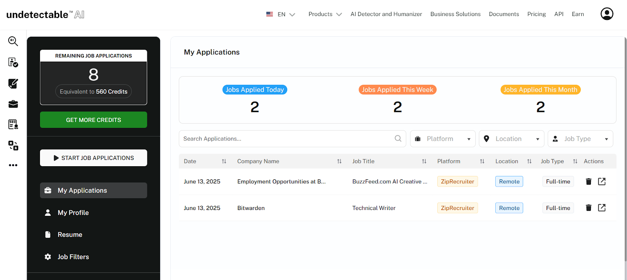
Task: Open external link for the BuzzFeed application
Action: 602,181
